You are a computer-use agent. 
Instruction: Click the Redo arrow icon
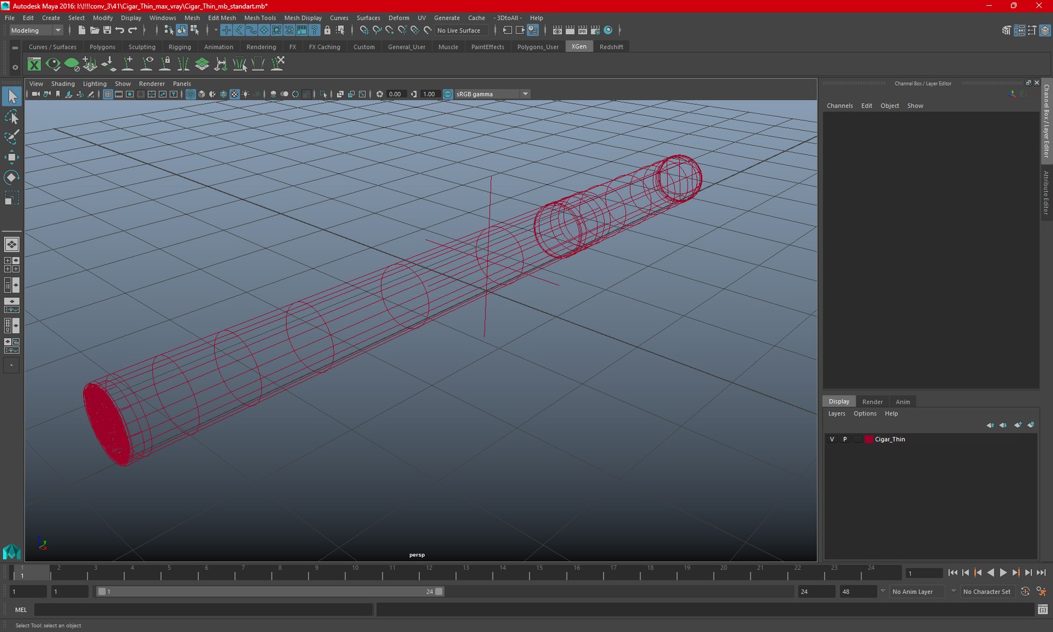(133, 30)
